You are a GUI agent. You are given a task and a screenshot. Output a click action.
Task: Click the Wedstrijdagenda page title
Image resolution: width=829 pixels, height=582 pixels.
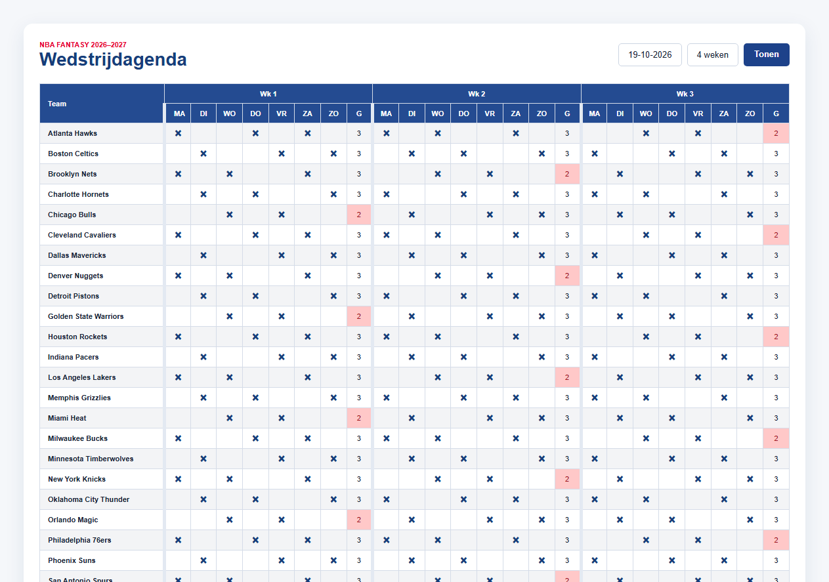click(113, 60)
